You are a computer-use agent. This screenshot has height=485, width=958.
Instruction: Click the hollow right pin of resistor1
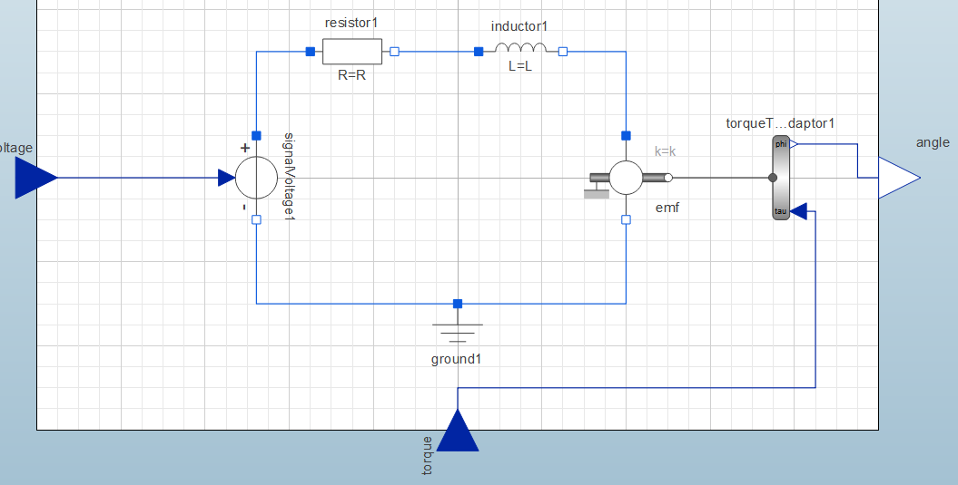[395, 52]
